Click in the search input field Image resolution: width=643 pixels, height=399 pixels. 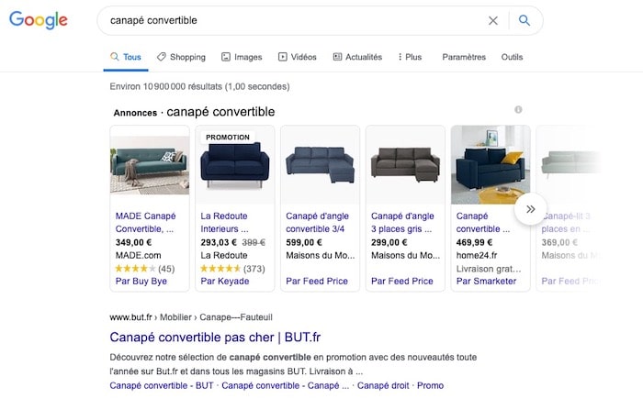pyautogui.click(x=294, y=20)
